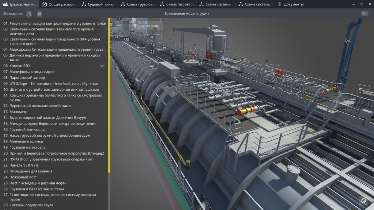This screenshot has width=374, height=210.
Task: Open the Документы tab
Action: tap(291, 4)
